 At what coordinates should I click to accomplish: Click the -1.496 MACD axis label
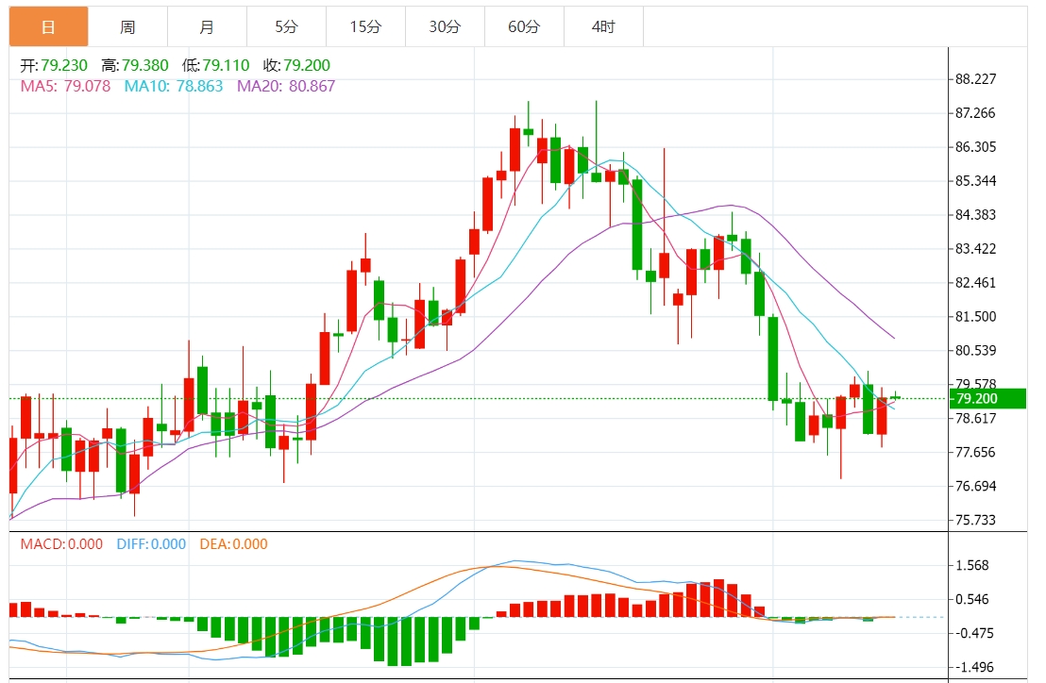[972, 668]
